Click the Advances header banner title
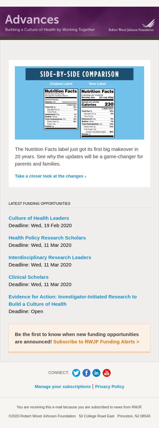This screenshot has width=159, height=428. point(32,20)
